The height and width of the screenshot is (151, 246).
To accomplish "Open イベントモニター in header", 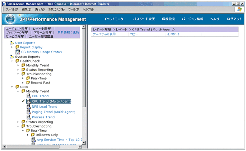I will point(115,19).
